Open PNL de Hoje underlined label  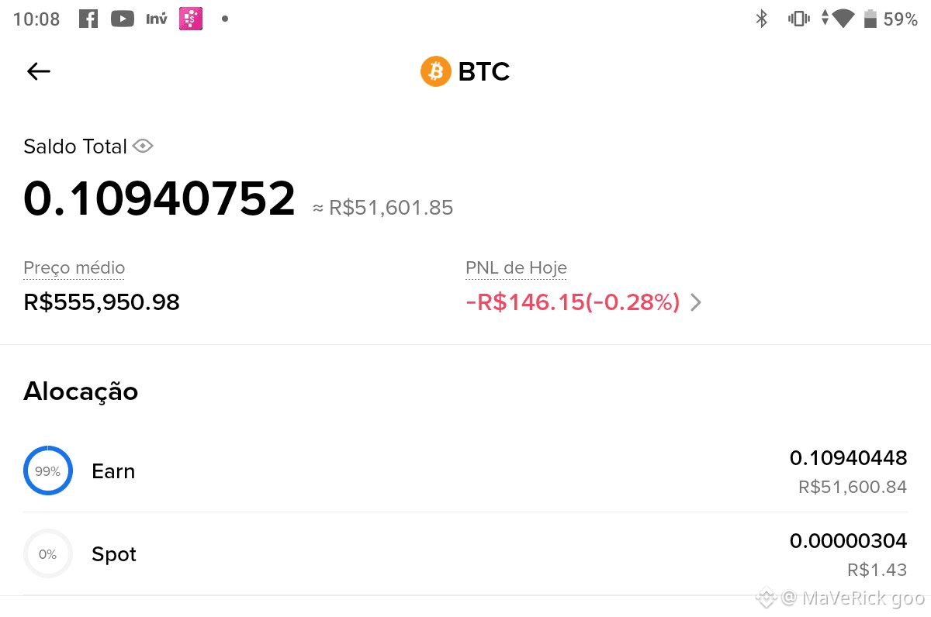[x=516, y=267]
